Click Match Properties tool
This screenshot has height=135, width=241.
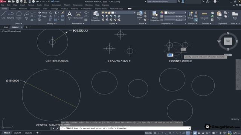click(155, 16)
